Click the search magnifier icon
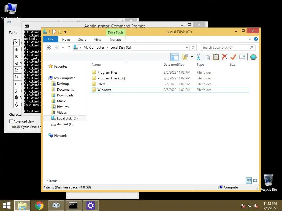Viewport: 282px width, 211px height. (252, 48)
